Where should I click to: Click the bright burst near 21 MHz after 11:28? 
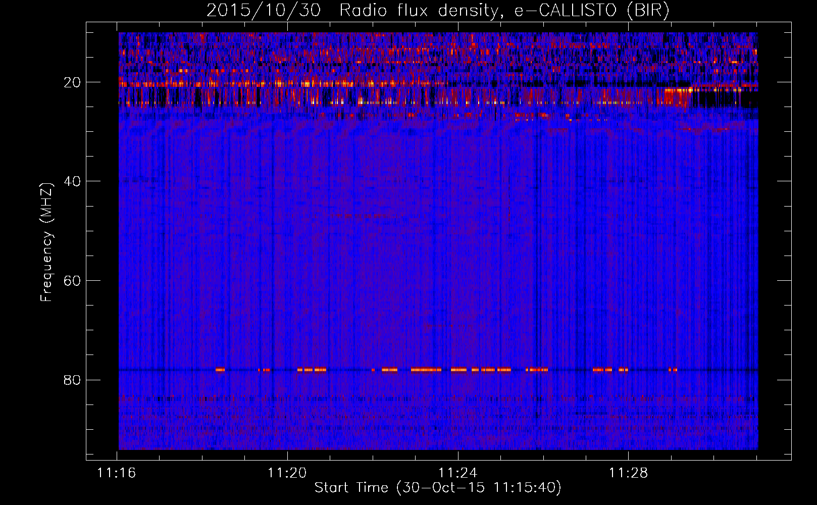point(678,90)
